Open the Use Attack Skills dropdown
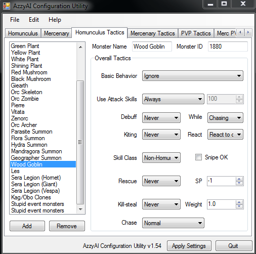Image resolution: width=256 pixels, height=254 pixels. click(173, 99)
